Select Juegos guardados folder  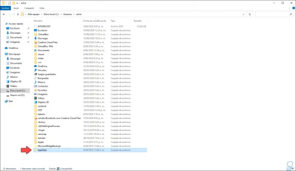[46, 74]
